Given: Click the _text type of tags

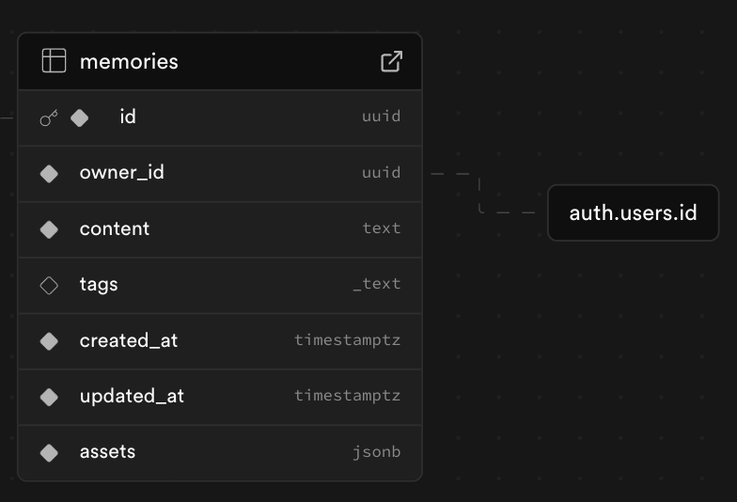Looking at the screenshot, I should point(376,284).
